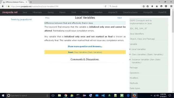Open File Explorer from the taskbar
Screen dimensions: 174x98
pos(59,96)
